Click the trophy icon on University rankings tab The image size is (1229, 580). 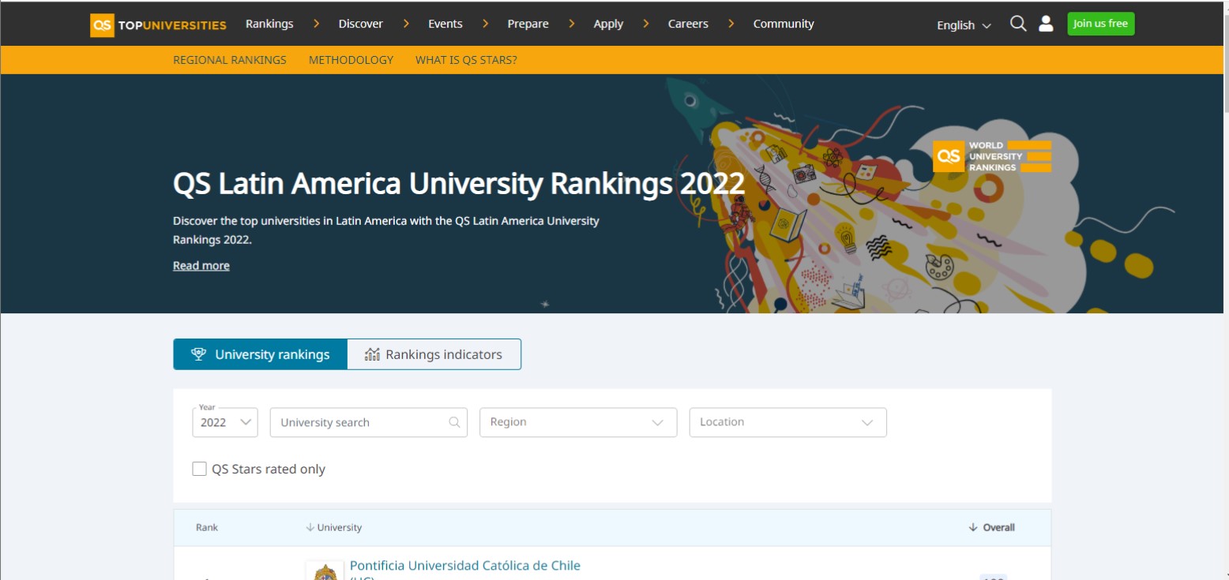pos(198,354)
